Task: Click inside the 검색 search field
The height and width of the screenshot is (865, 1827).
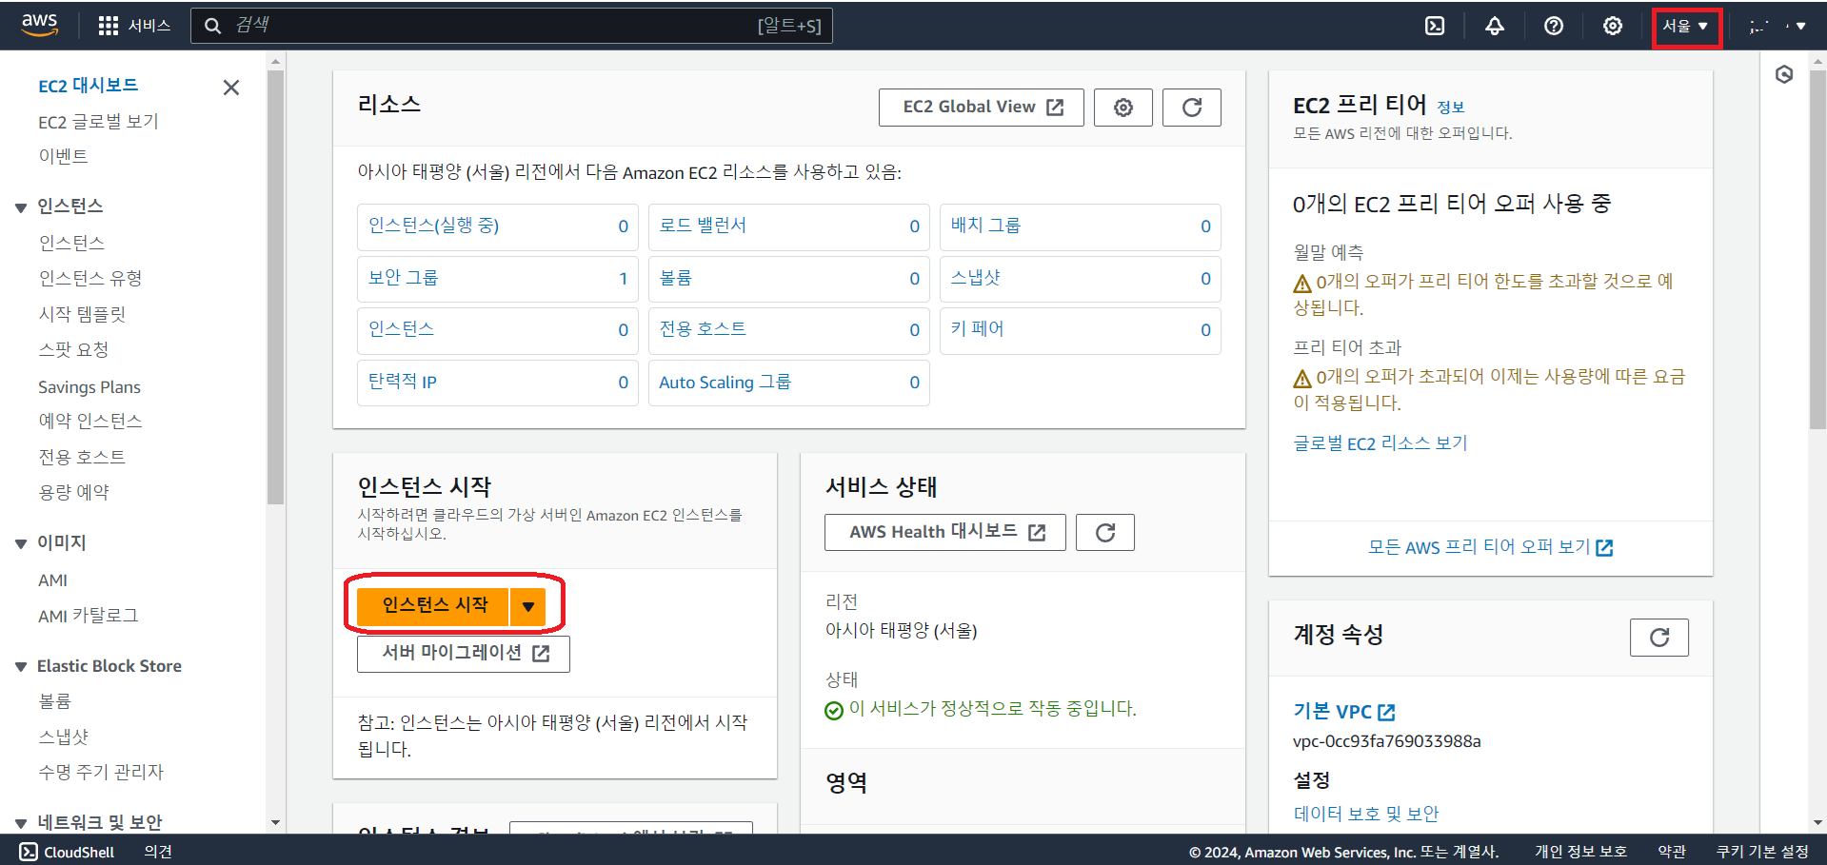Action: click(512, 26)
